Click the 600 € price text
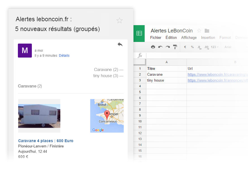 tap(23, 157)
